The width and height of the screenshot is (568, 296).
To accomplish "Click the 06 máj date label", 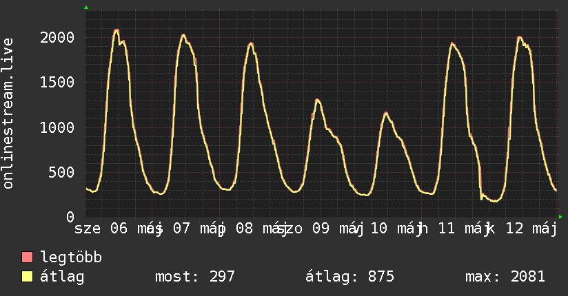I will click(136, 229).
